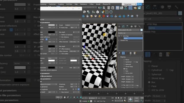Open the translucency None dropdown
184x103 pixels.
click(x=52, y=58)
